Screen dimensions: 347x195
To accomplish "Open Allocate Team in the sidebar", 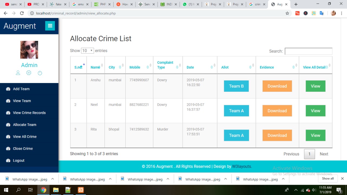I will coord(24,125).
